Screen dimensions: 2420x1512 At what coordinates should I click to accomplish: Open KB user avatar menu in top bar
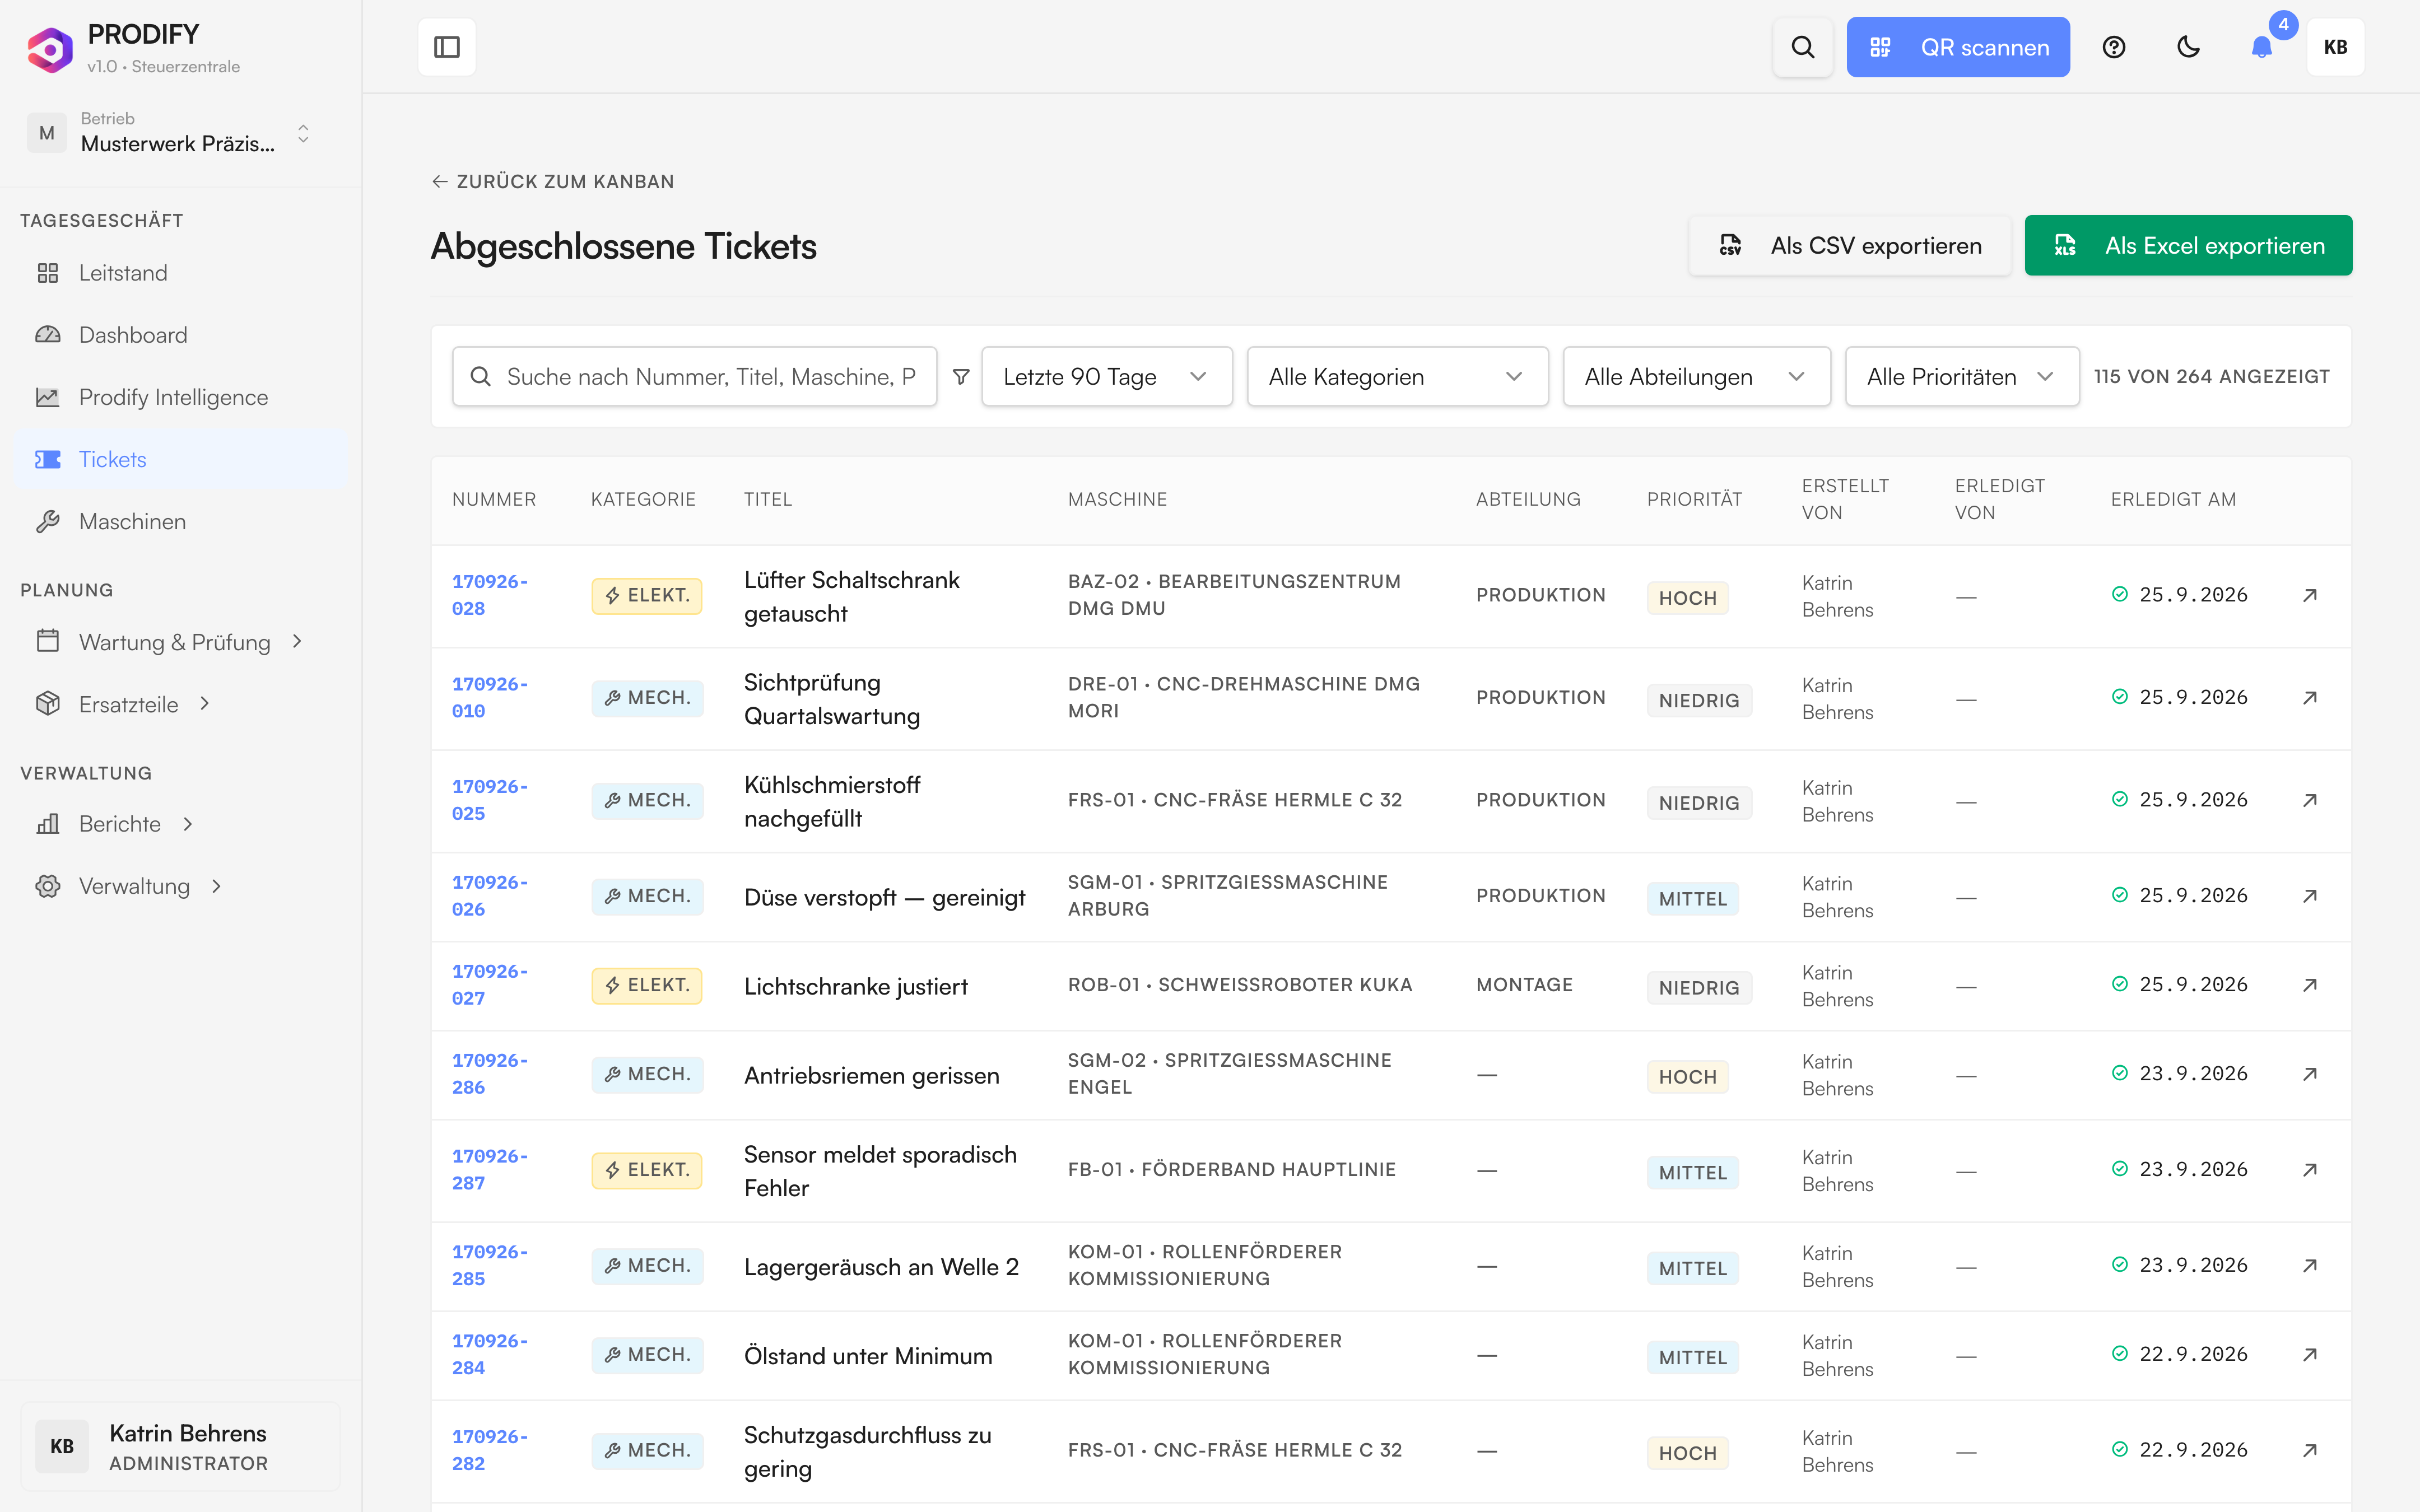point(2335,47)
